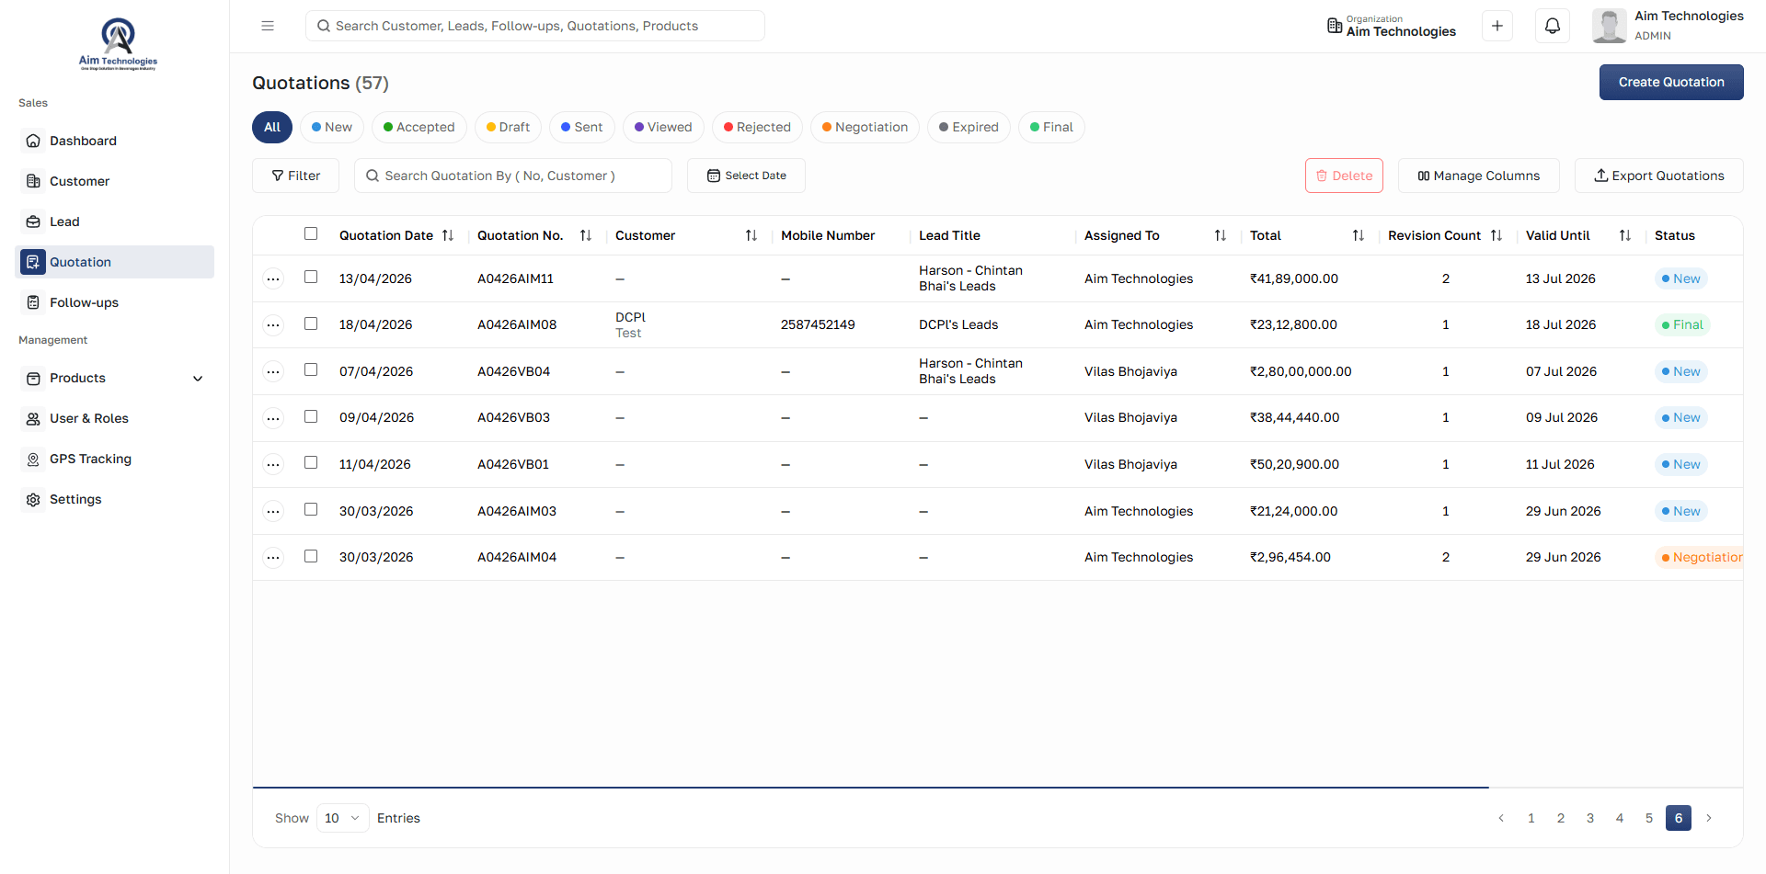1766x874 pixels.
Task: Check the row for quotation A0426AIM03
Action: pyautogui.click(x=311, y=509)
